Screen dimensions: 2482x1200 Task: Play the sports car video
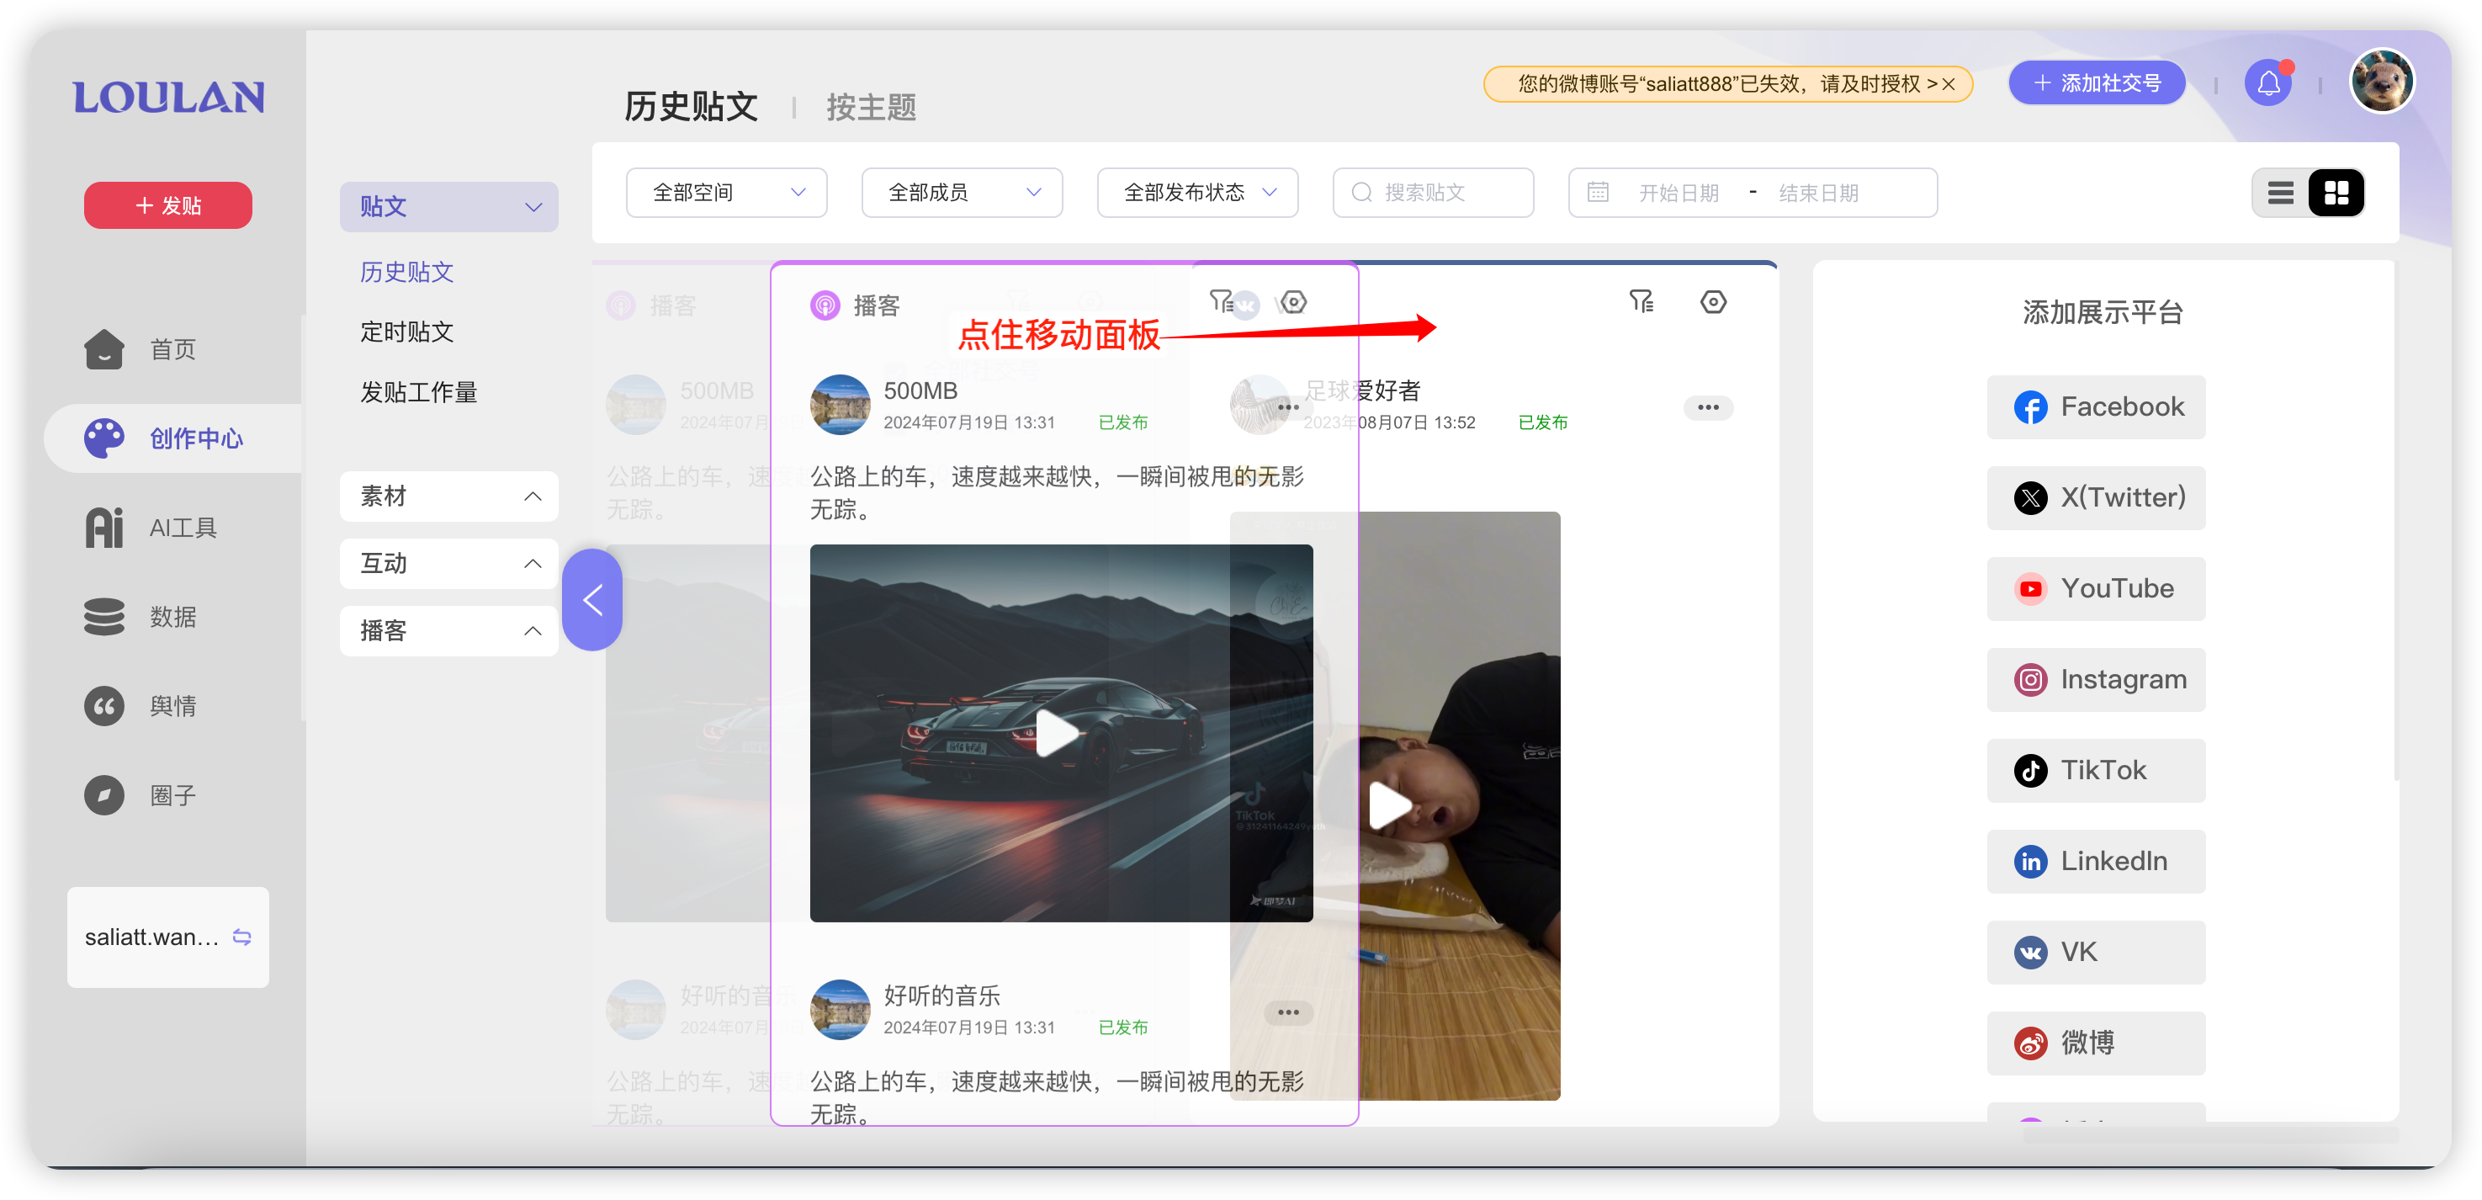coord(1057,735)
